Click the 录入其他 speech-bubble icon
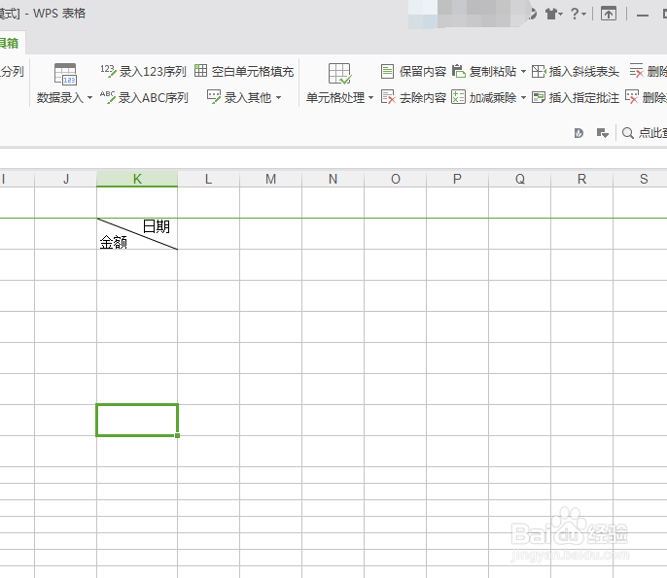 [214, 96]
